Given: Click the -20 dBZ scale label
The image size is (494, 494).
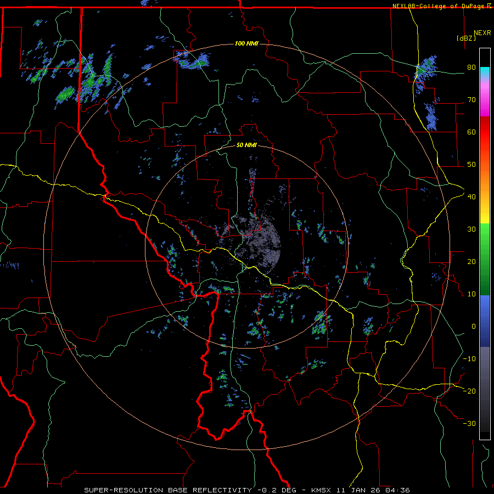Looking at the screenshot, I should pos(469,391).
